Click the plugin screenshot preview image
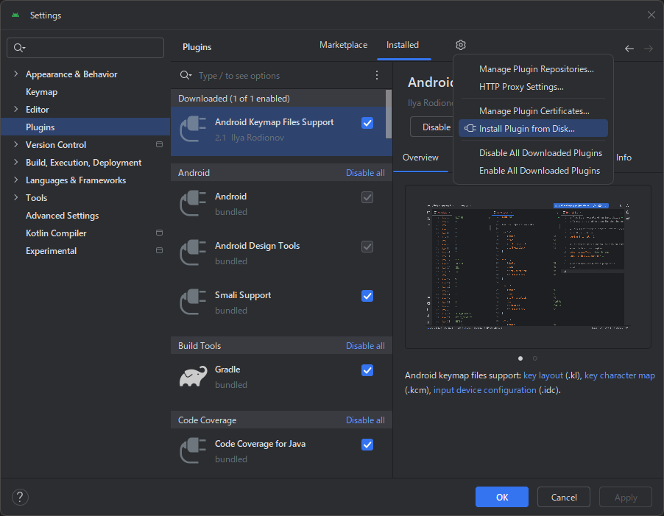Viewport: 664px width, 516px height. pyautogui.click(x=527, y=266)
